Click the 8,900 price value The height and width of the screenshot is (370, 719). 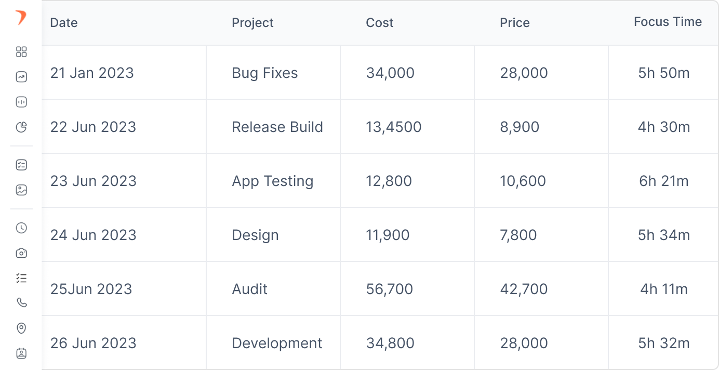520,127
